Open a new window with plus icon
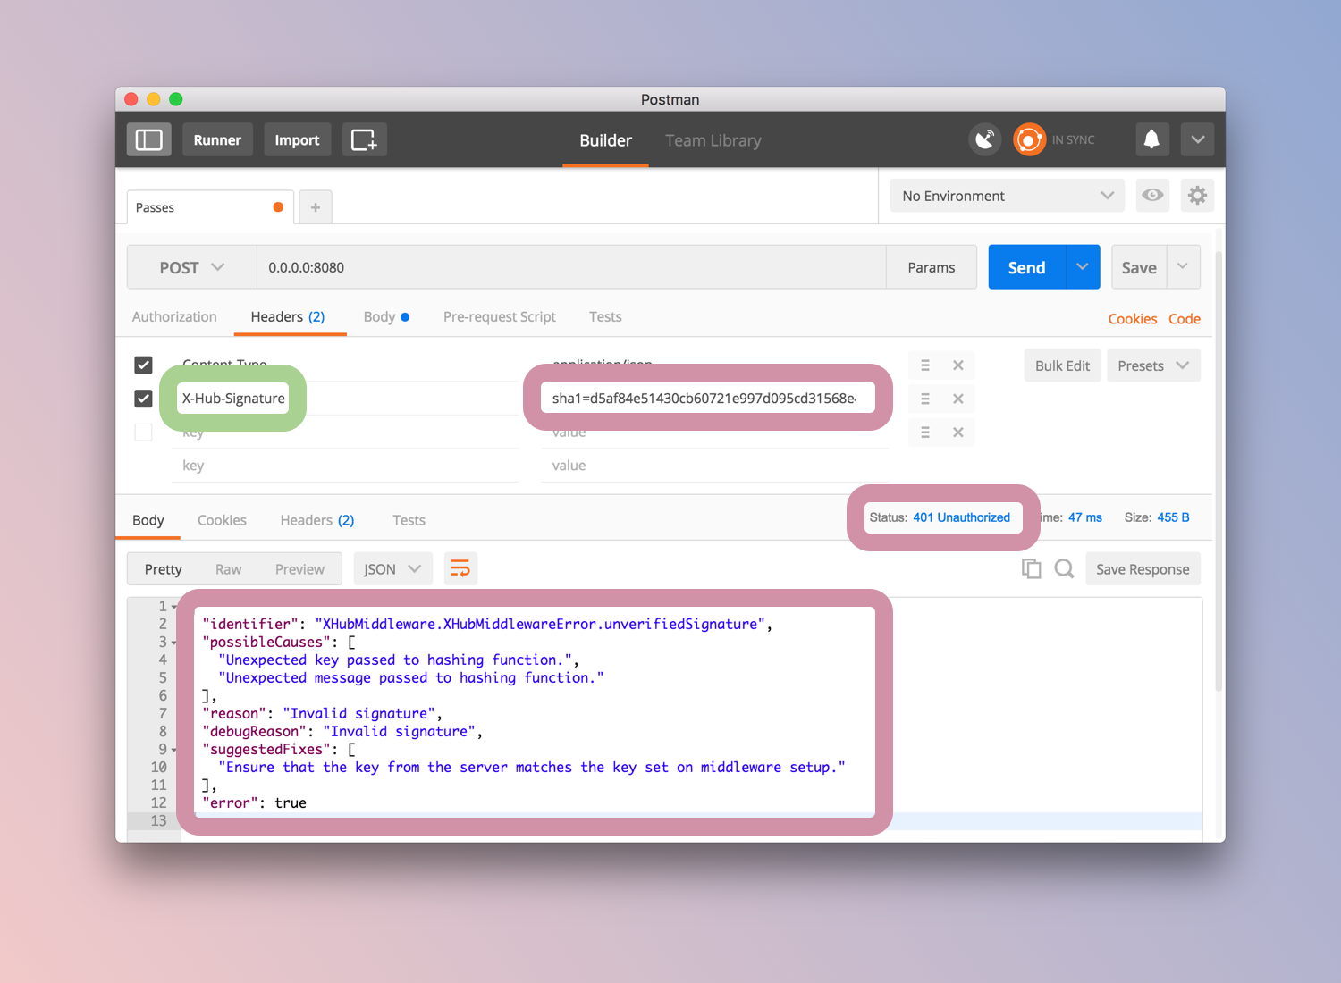1341x983 pixels. 365,140
